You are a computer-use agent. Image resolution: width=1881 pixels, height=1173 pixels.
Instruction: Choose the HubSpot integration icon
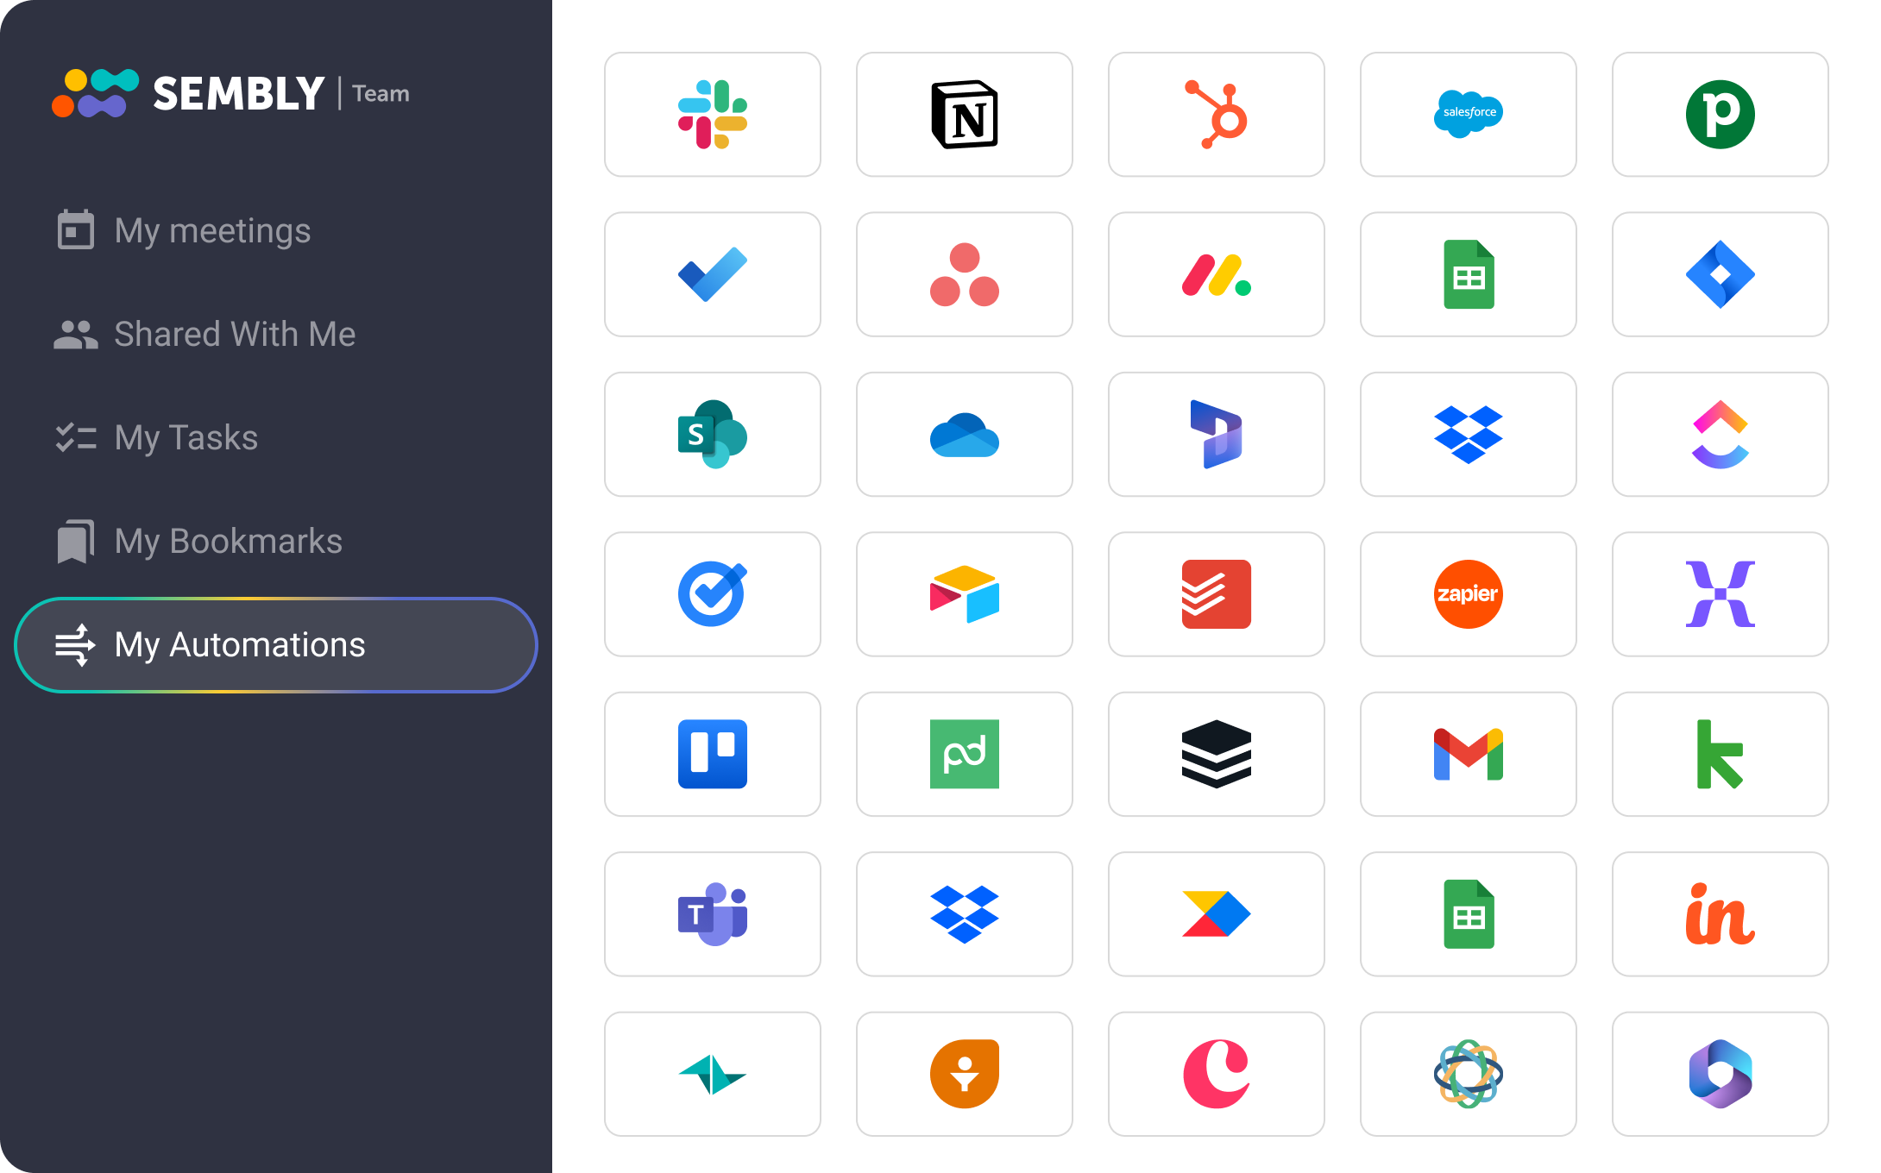pyautogui.click(x=1217, y=115)
